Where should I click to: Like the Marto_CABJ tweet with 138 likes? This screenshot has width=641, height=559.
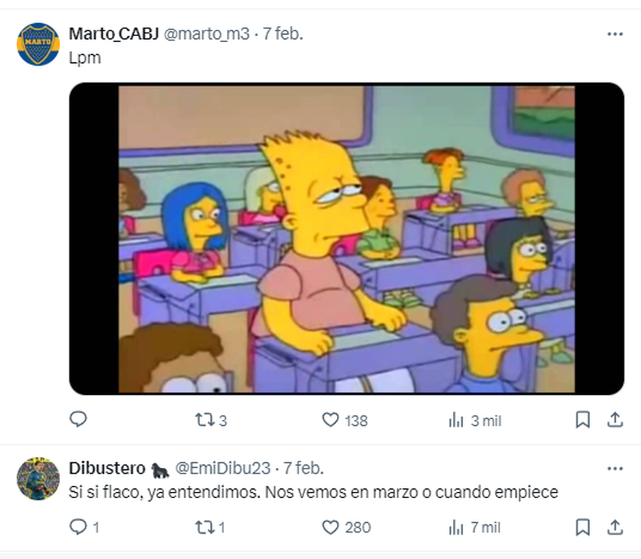(345, 420)
